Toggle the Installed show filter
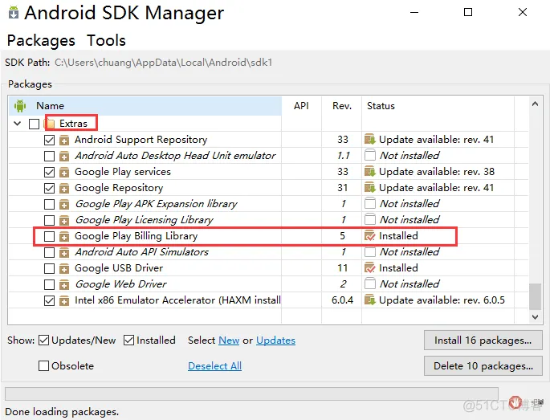Screen dimensions: 550x420 (x=128, y=340)
